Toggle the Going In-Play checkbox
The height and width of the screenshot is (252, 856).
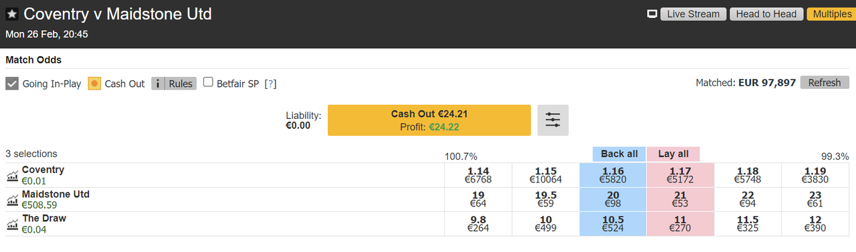[12, 84]
